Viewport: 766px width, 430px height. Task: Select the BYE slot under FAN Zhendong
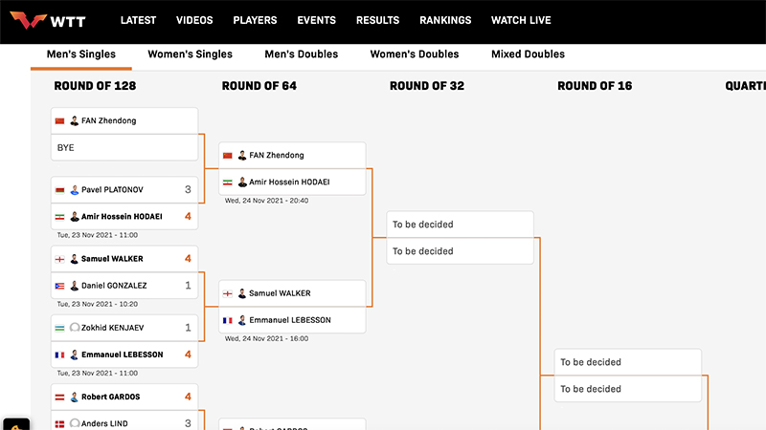pyautogui.click(x=124, y=148)
